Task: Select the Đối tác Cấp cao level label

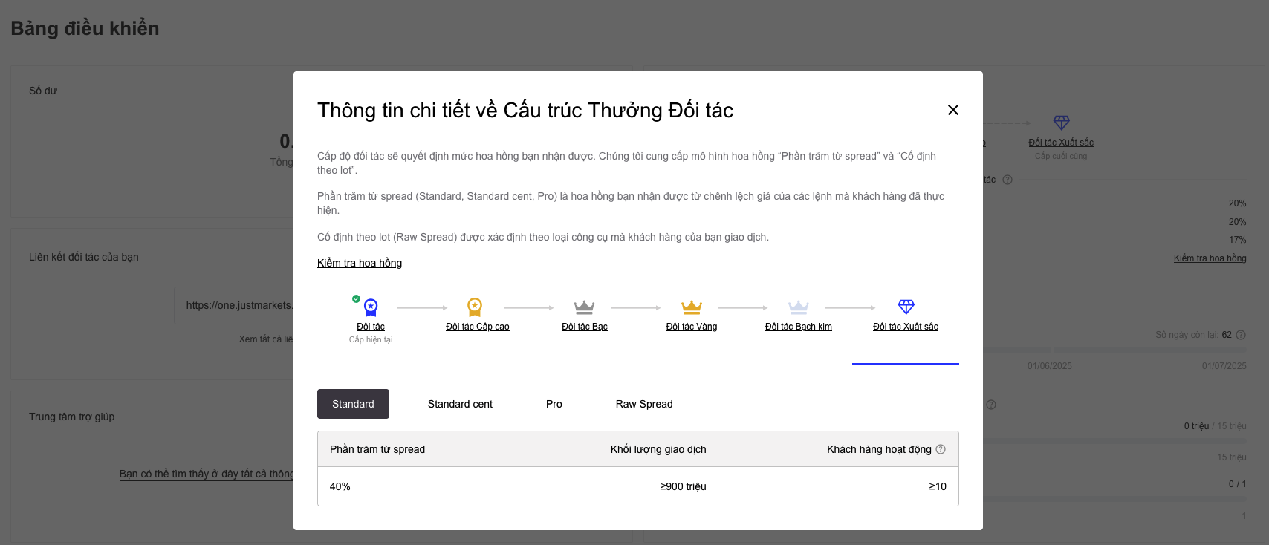Action: coord(478,327)
